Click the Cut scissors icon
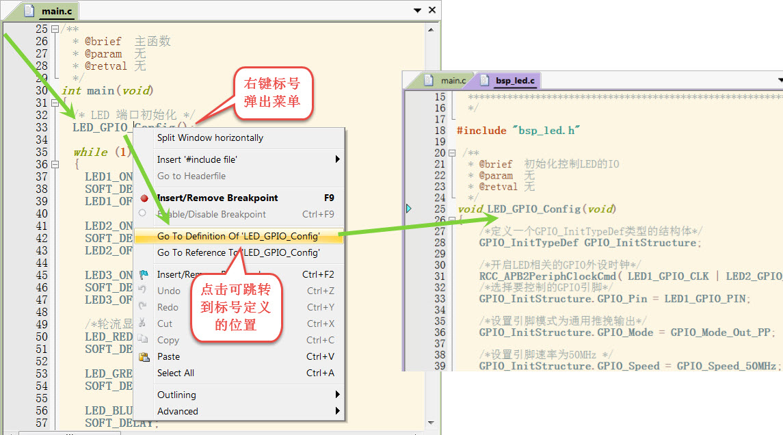The height and width of the screenshot is (435, 783). tap(143, 324)
